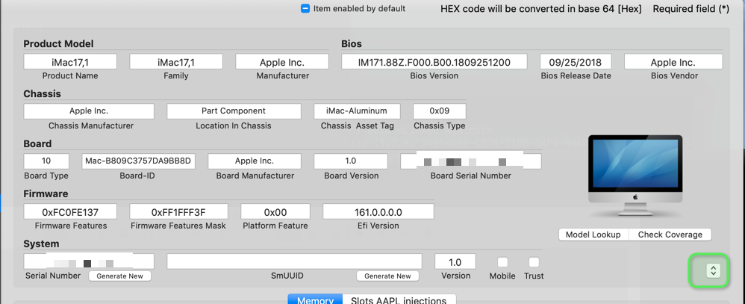Click the Bios Version input field
The height and width of the screenshot is (304, 745).
click(434, 62)
